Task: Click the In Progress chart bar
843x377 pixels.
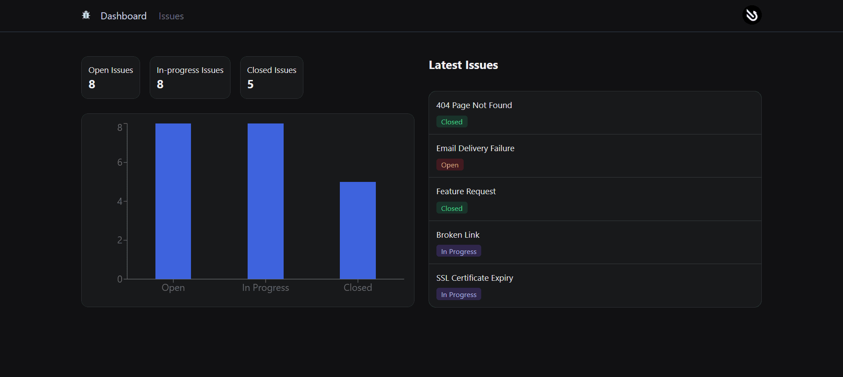Action: pos(265,201)
